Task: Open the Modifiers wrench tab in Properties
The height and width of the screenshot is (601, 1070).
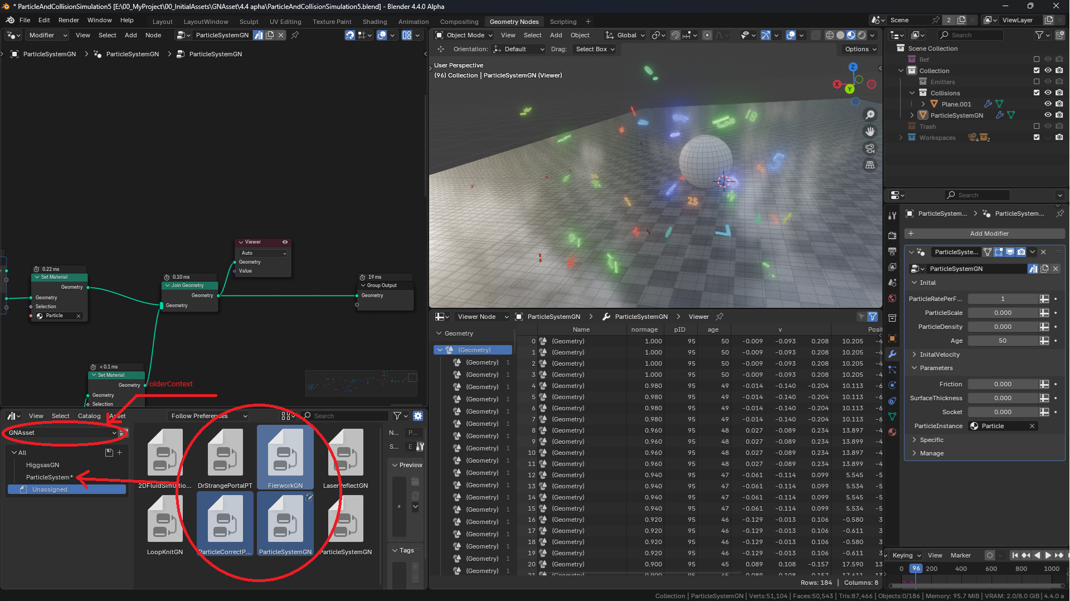Action: coord(892,354)
